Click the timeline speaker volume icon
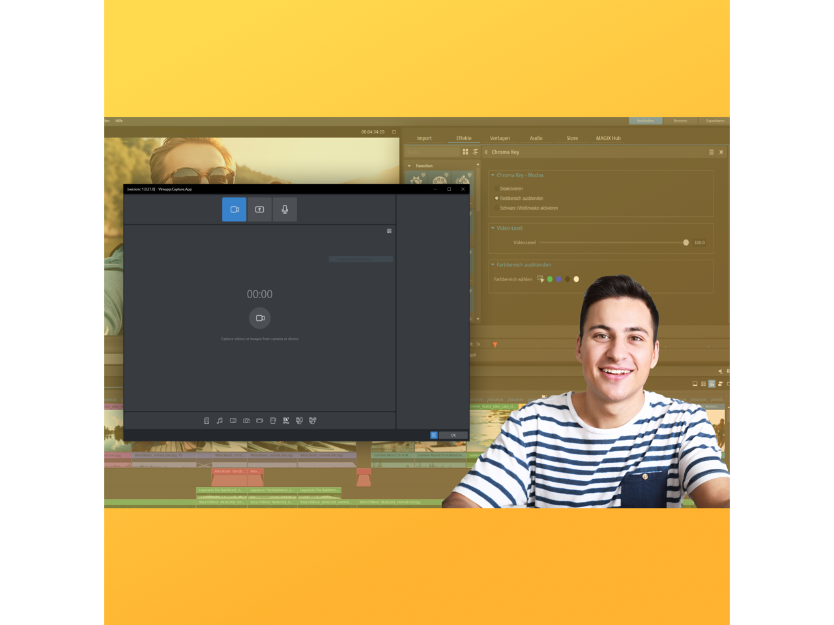This screenshot has width=834, height=625. [721, 371]
